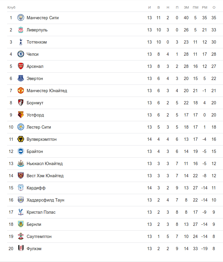Click the Watford club crest icon
The width and height of the screenshot is (223, 262).
(20, 115)
